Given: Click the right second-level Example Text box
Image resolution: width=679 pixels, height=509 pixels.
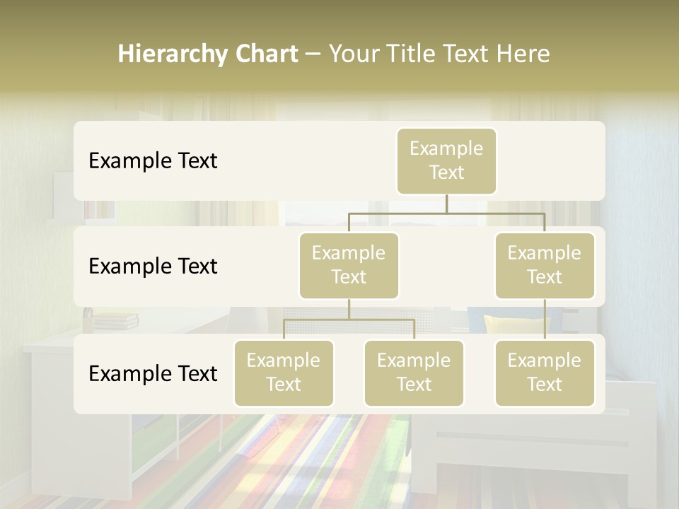Looking at the screenshot, I should (545, 265).
